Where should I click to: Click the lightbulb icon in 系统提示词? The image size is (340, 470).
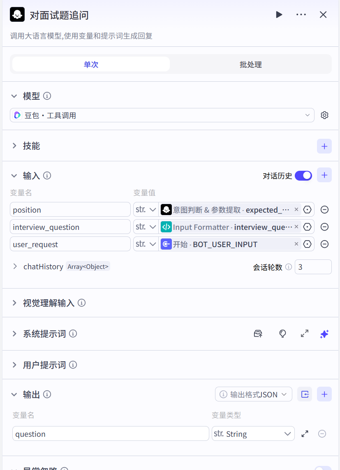(x=282, y=334)
